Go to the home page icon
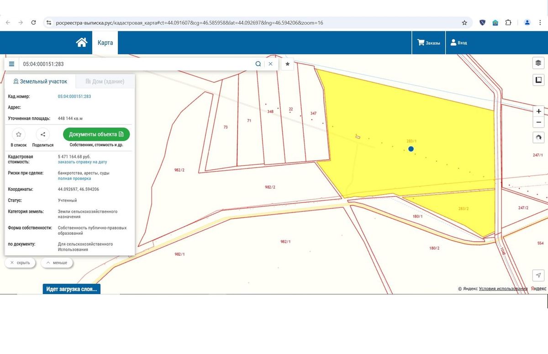The width and height of the screenshot is (548, 354). 82,42
